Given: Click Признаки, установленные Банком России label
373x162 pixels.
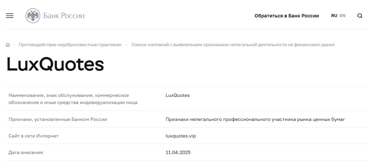Looking at the screenshot, I should (x=58, y=120).
